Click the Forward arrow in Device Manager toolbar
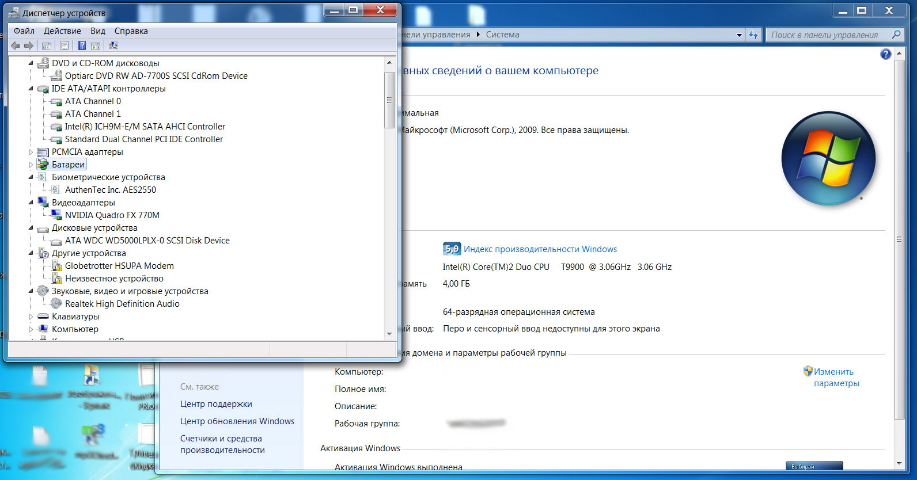This screenshot has height=480, width=917. click(x=28, y=45)
